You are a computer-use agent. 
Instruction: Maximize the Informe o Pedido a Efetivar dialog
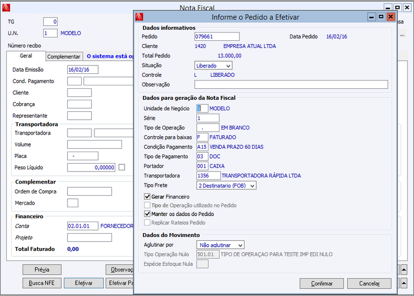click(381, 17)
